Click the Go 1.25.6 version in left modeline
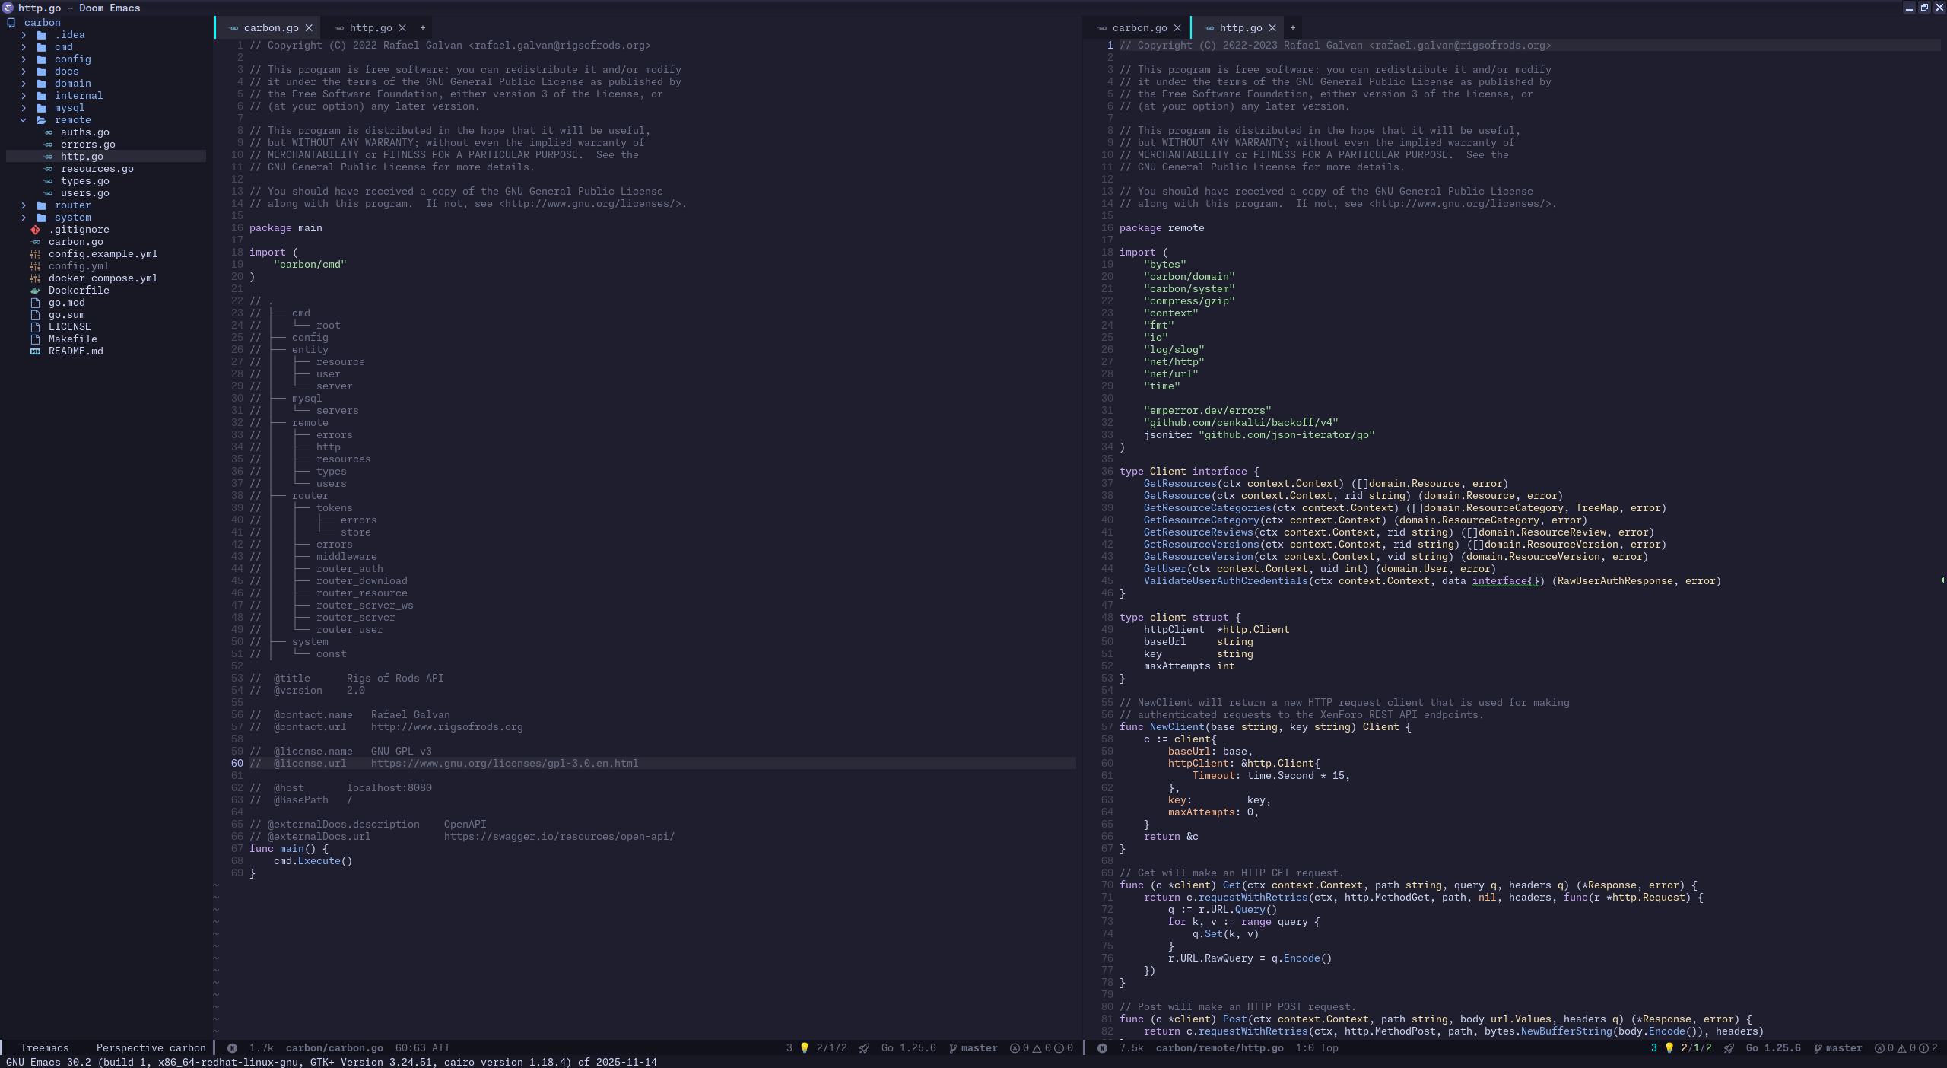Image resolution: width=1947 pixels, height=1068 pixels. click(x=908, y=1047)
